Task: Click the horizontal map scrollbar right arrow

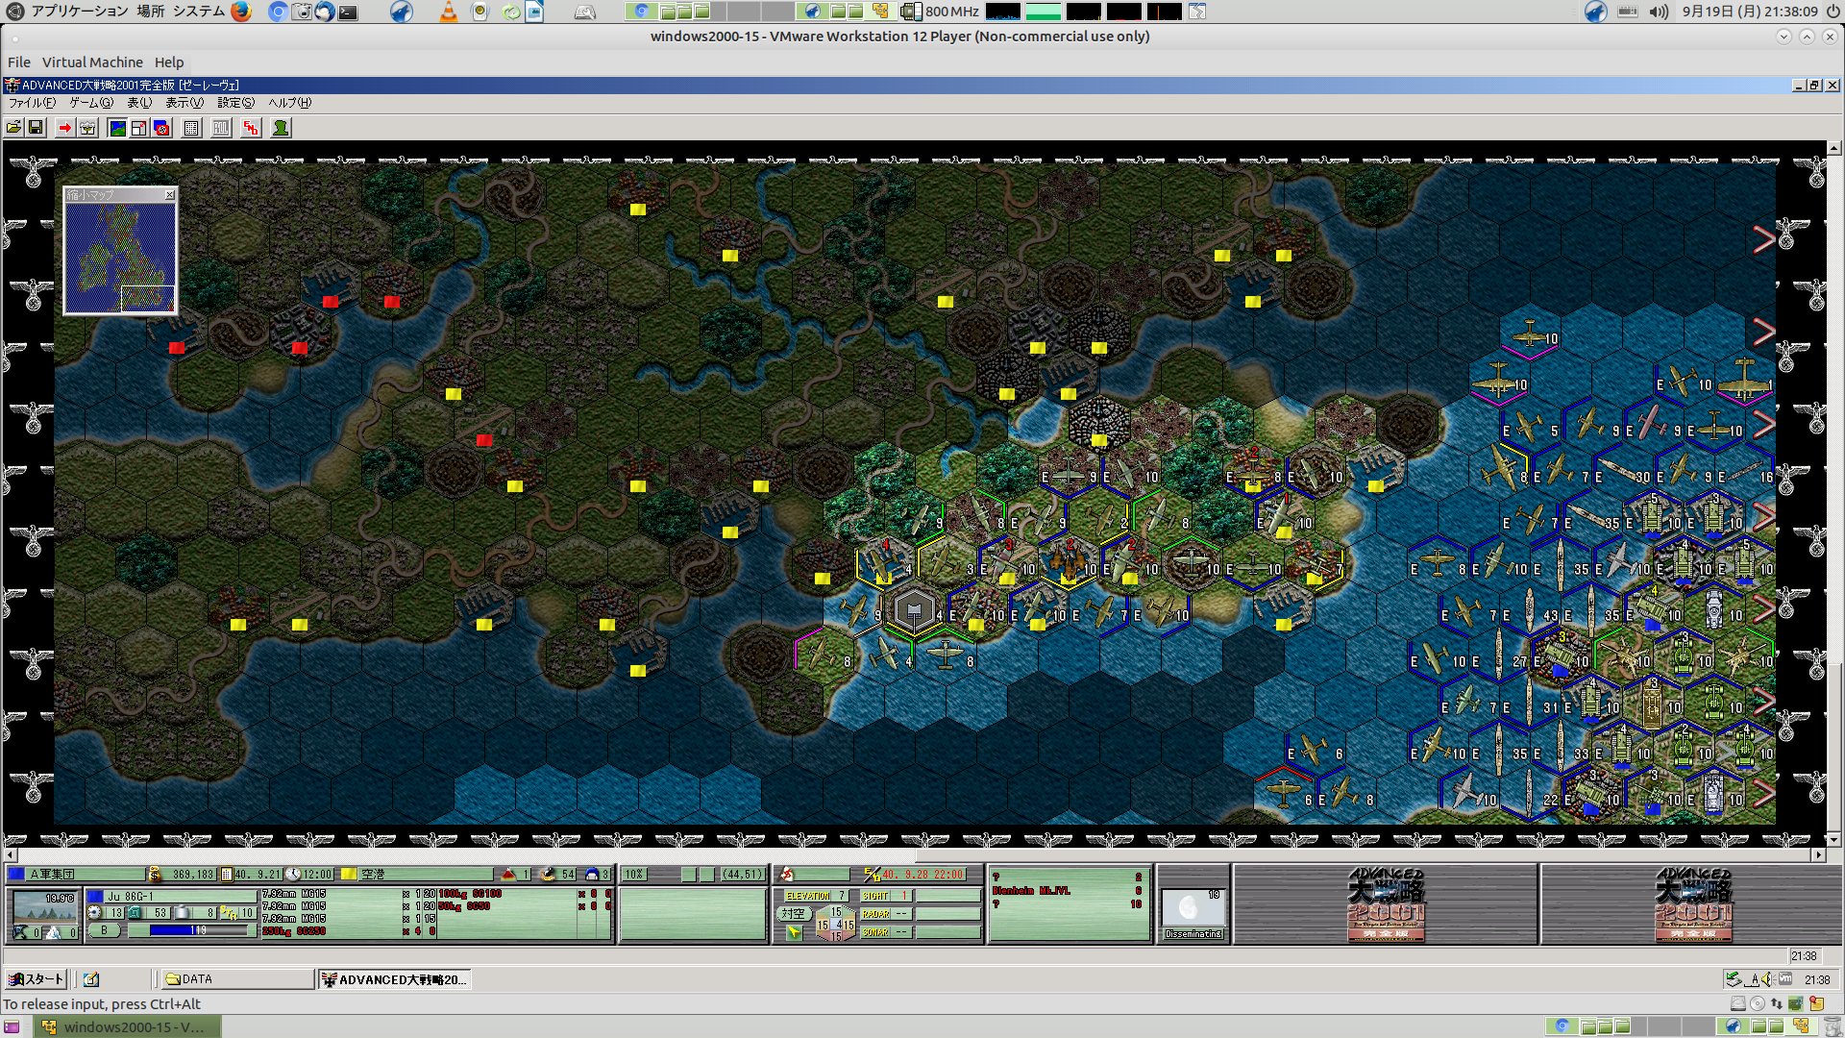Action: (1818, 854)
